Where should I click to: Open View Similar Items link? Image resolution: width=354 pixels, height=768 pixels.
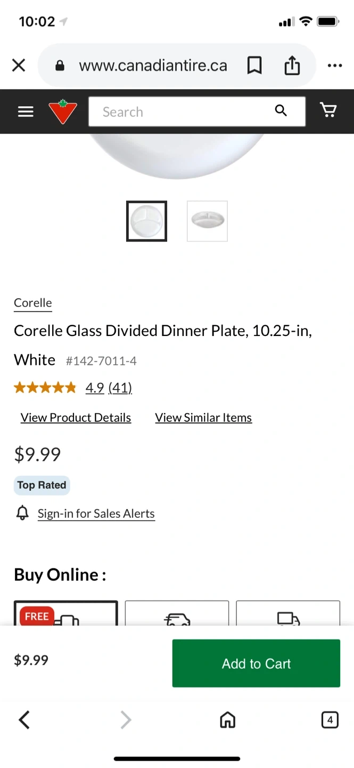tap(203, 418)
